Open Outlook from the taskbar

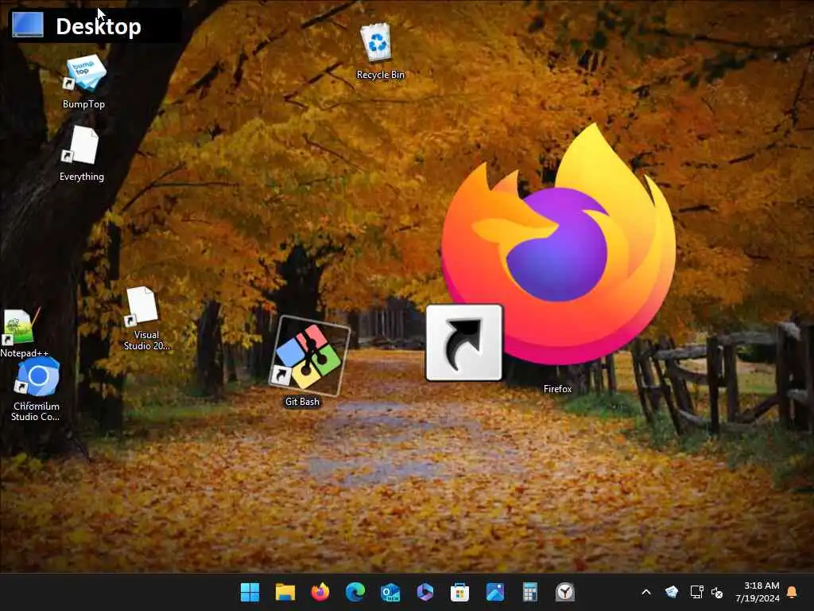(390, 592)
